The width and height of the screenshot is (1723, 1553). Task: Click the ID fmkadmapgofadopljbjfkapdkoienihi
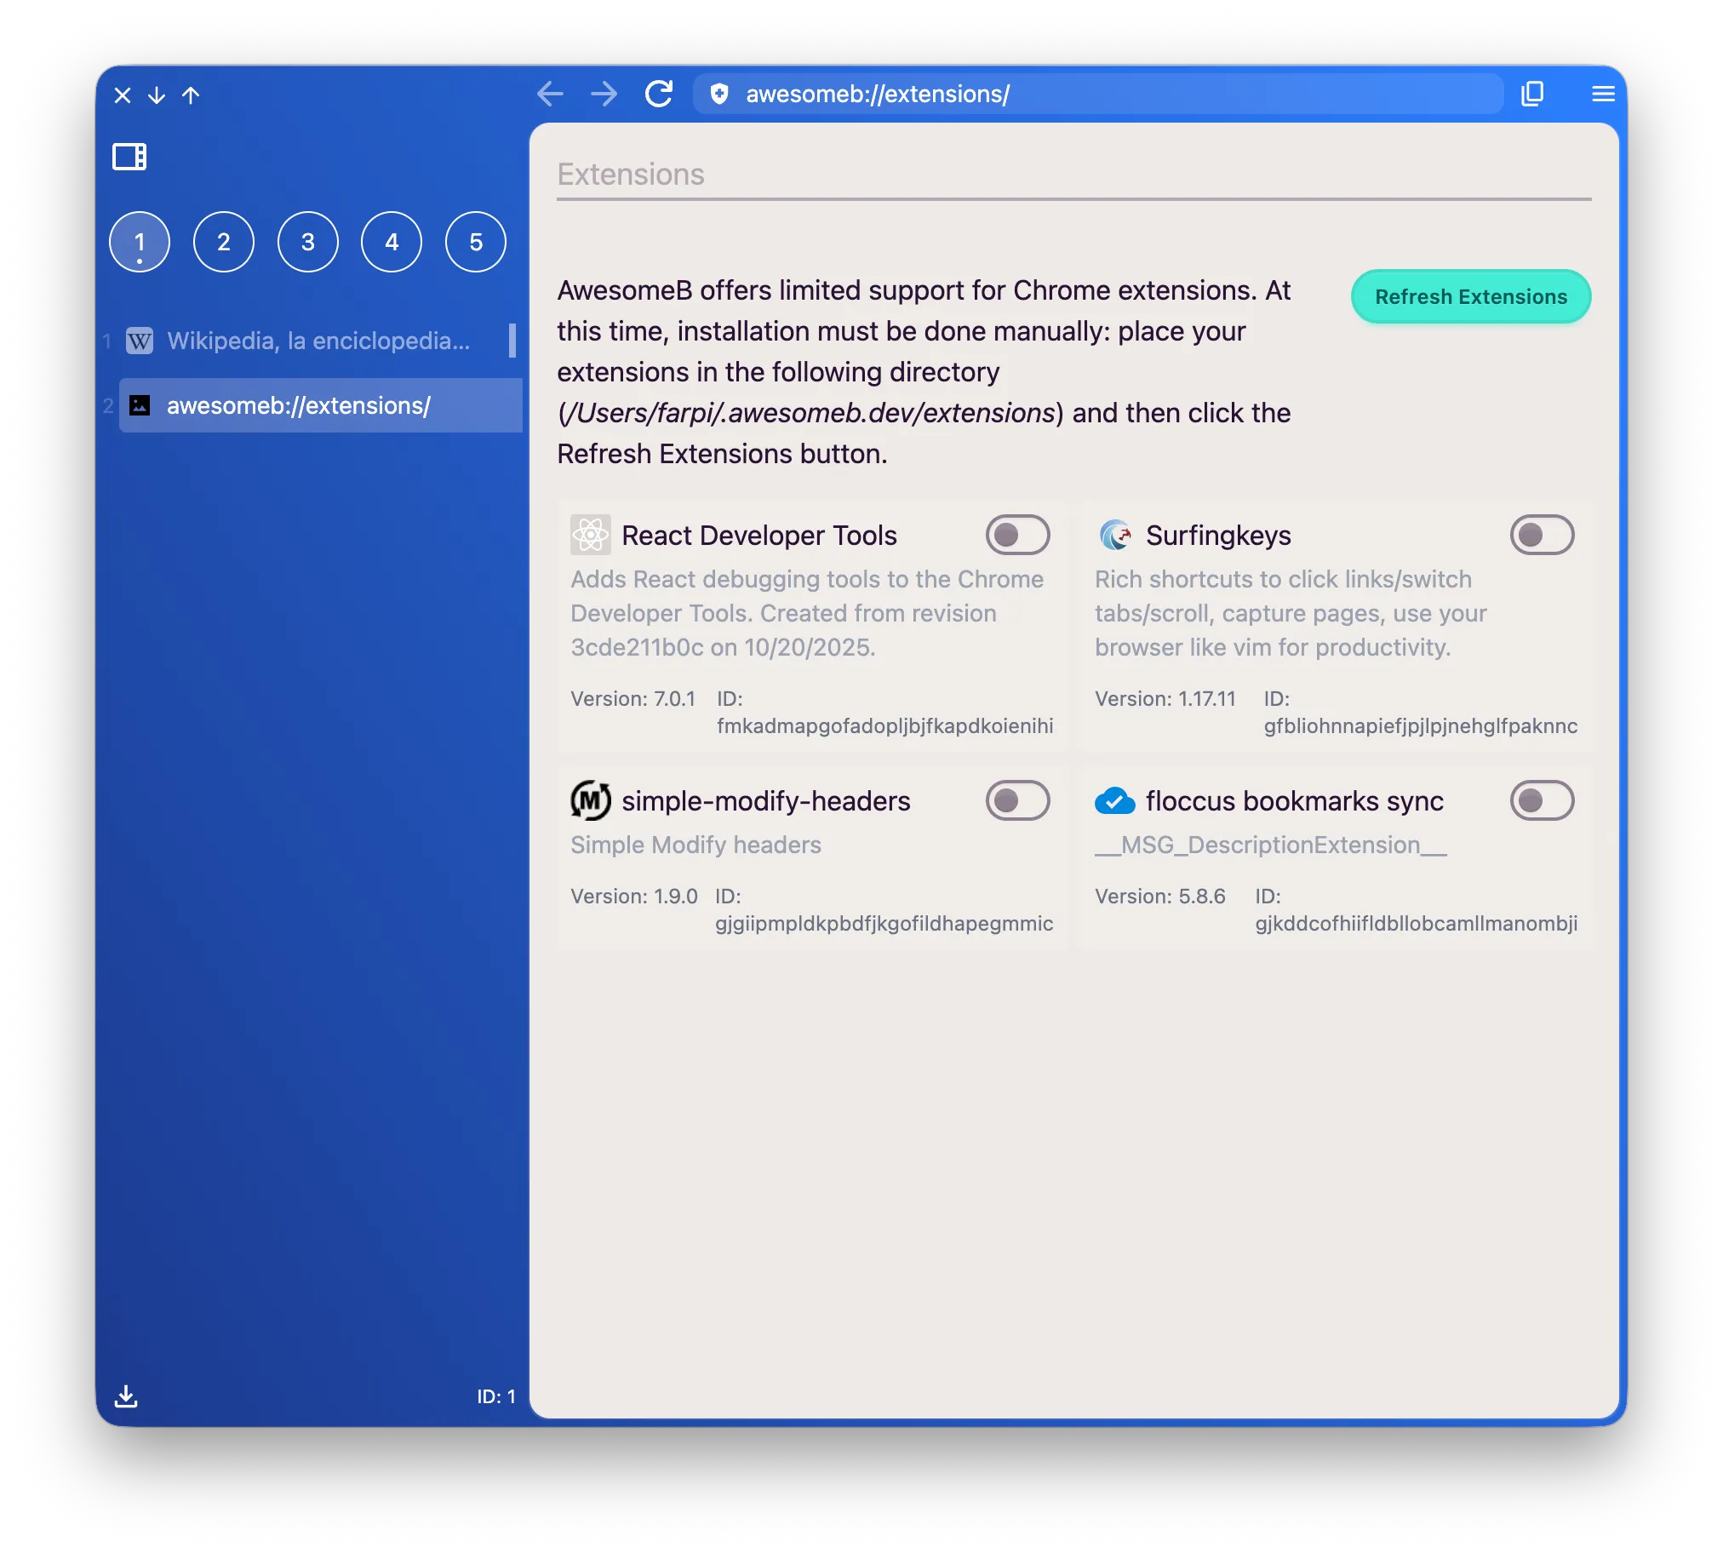(884, 726)
